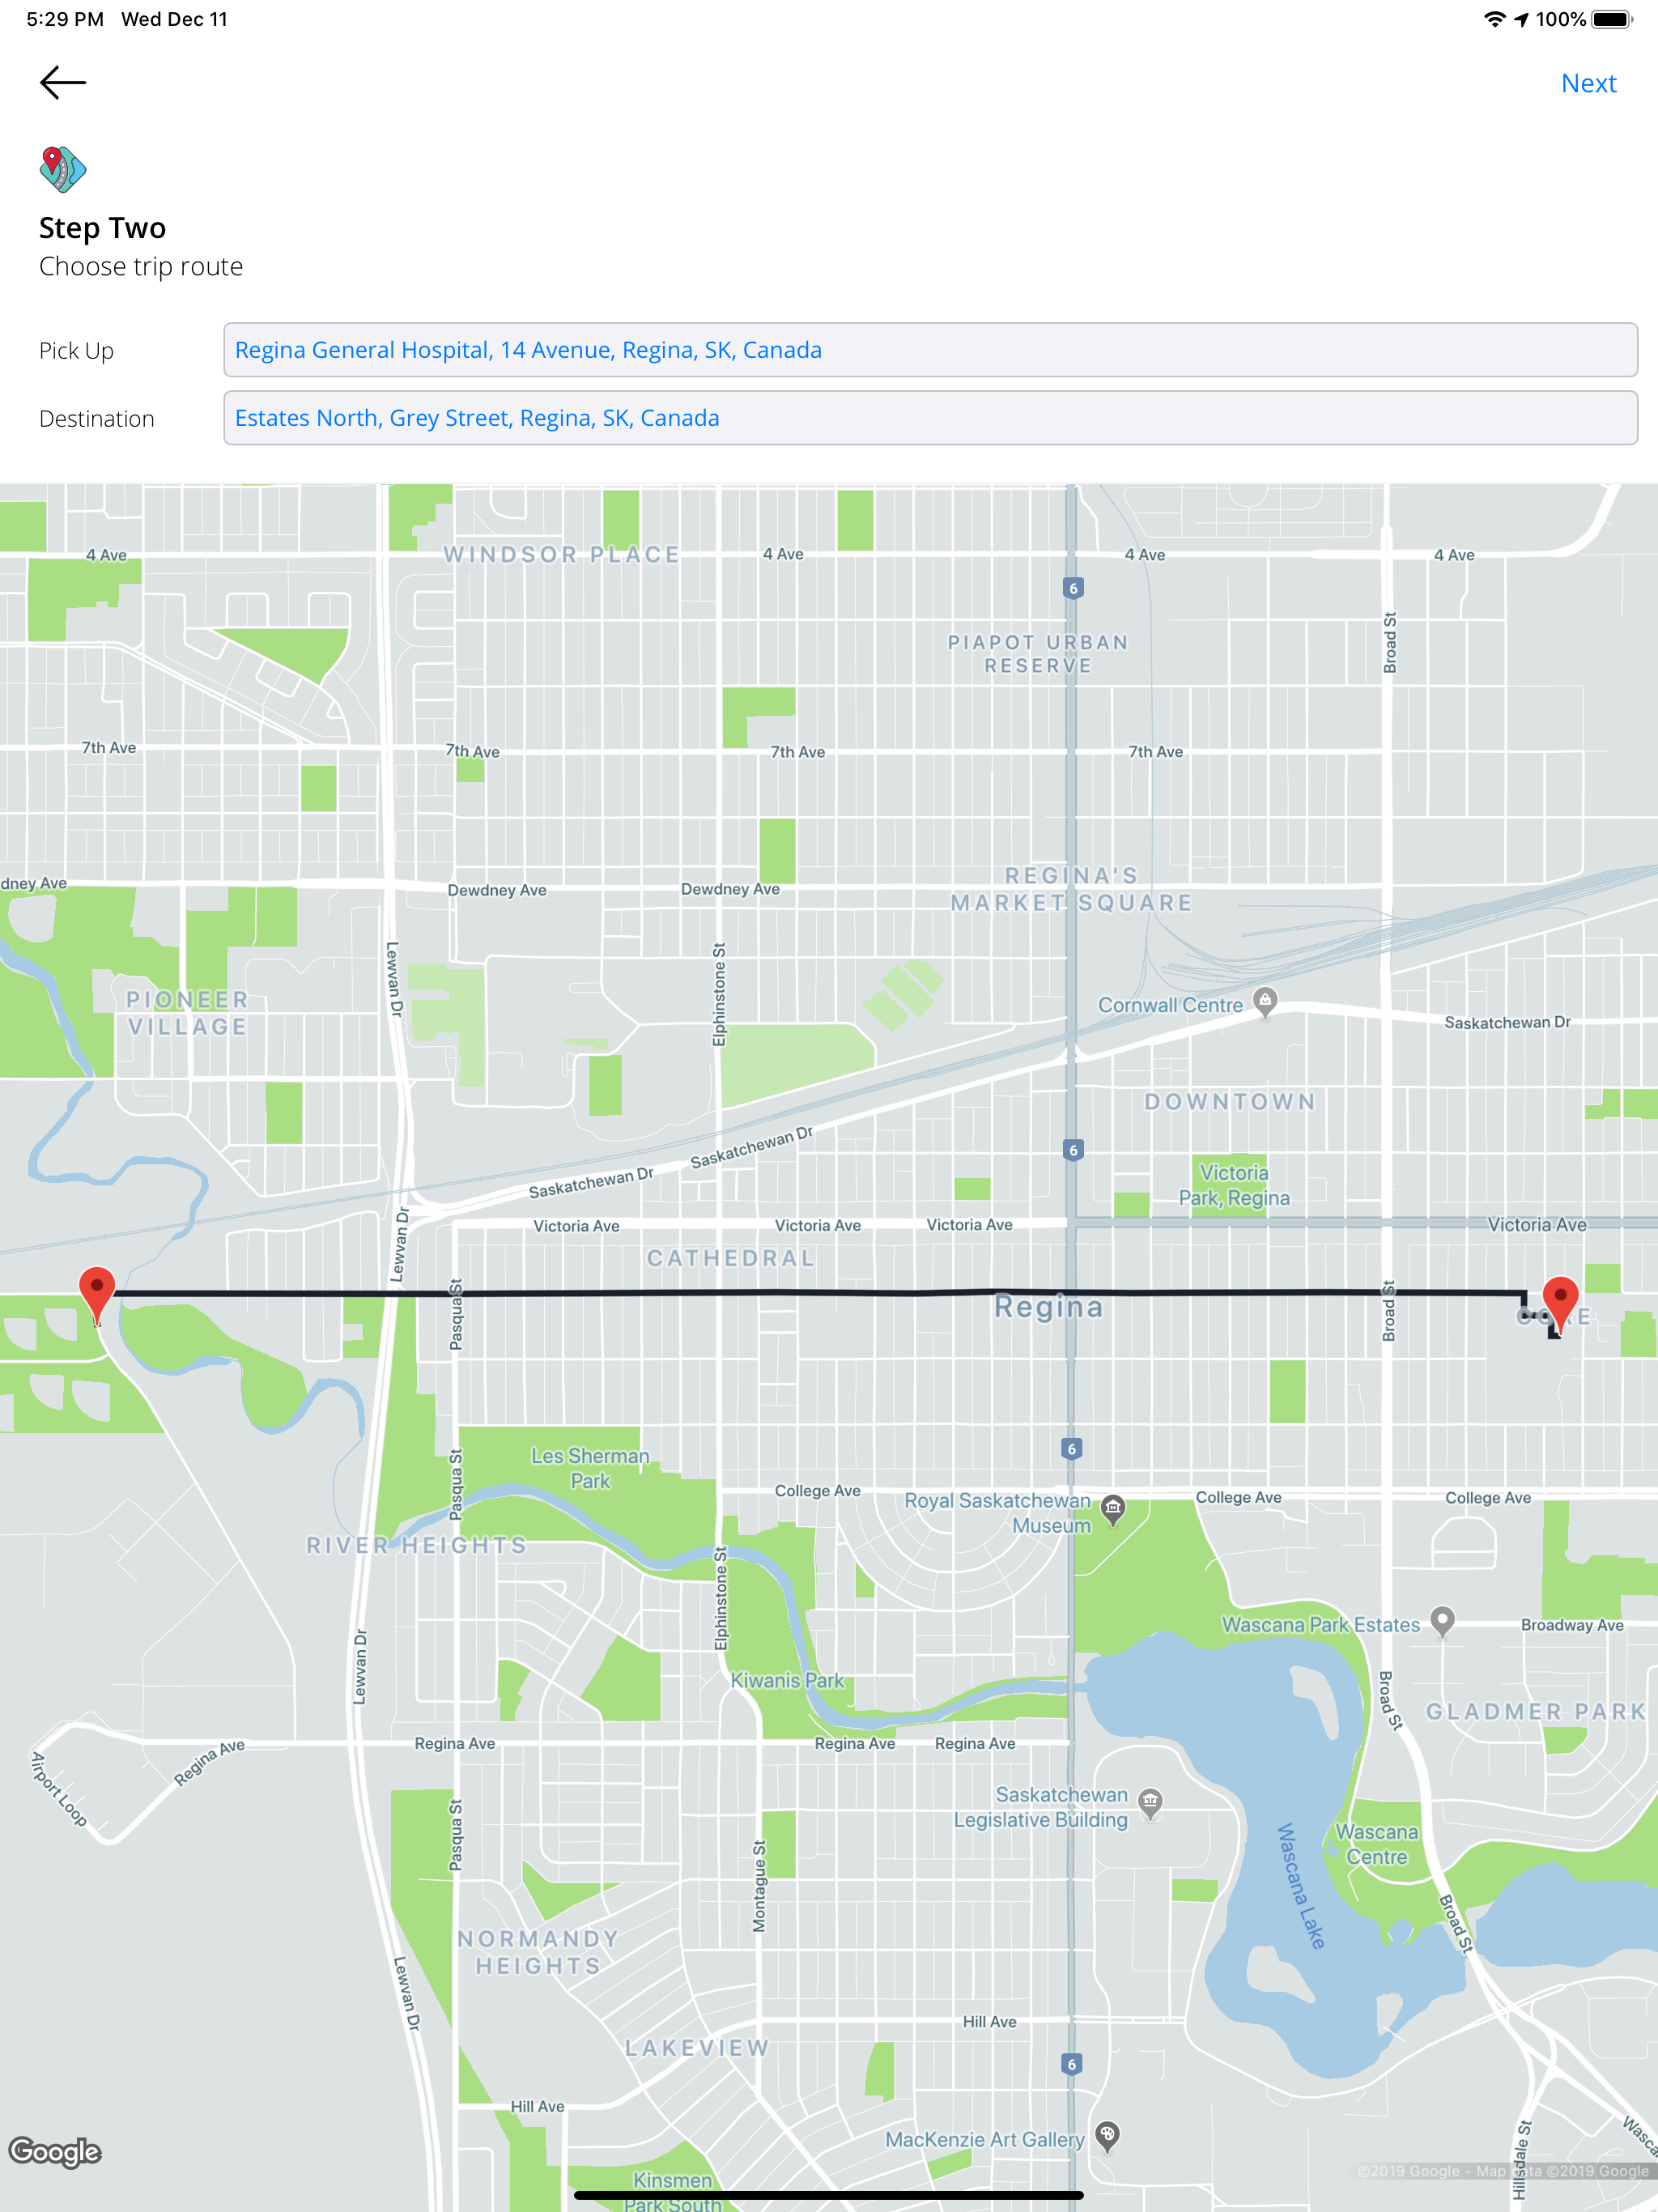
Task: Tap the Les Sherman Park label
Action: click(x=590, y=1468)
